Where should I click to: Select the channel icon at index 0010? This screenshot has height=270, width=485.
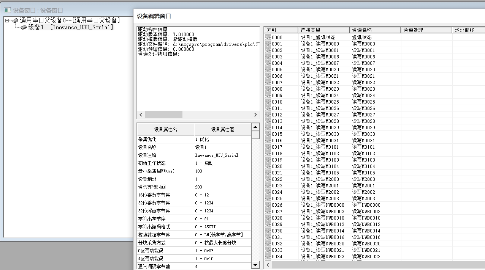tap(268, 102)
